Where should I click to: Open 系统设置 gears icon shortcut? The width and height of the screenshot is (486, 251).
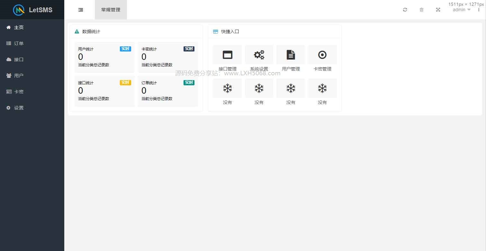(259, 55)
